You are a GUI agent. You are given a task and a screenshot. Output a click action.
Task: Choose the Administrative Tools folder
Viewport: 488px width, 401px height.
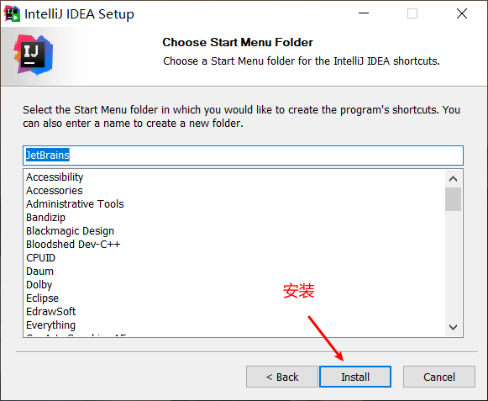point(75,203)
